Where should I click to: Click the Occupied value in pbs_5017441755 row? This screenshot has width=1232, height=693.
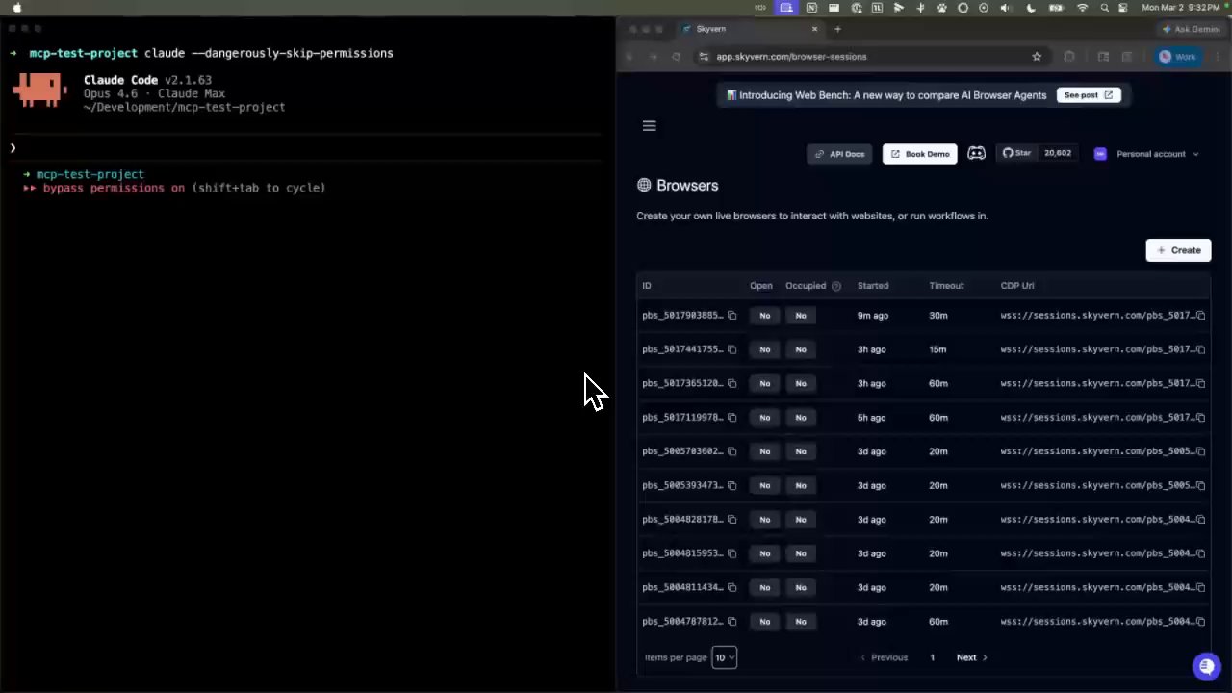[x=801, y=349]
